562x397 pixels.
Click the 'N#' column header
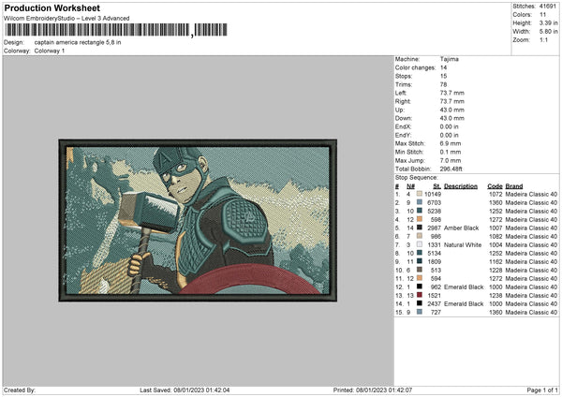(x=410, y=186)
